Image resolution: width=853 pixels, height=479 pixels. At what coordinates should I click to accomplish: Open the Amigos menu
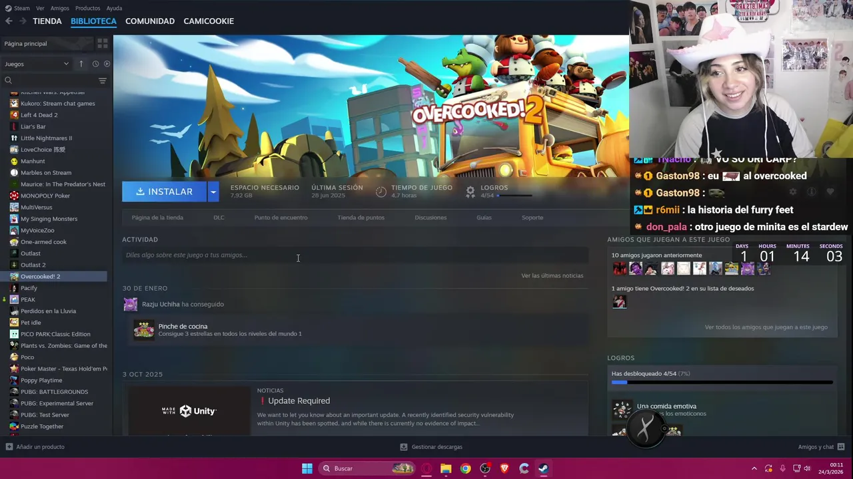pos(60,8)
